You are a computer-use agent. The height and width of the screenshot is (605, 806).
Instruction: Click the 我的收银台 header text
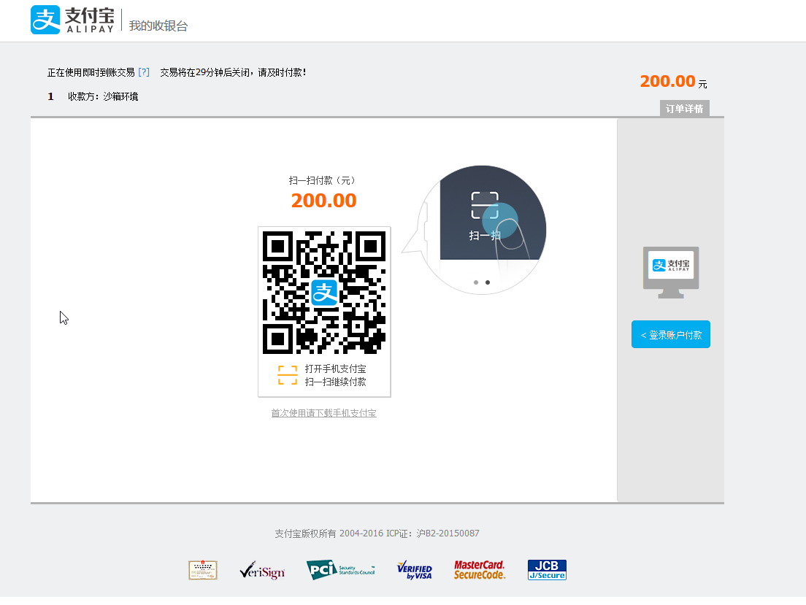click(x=158, y=26)
